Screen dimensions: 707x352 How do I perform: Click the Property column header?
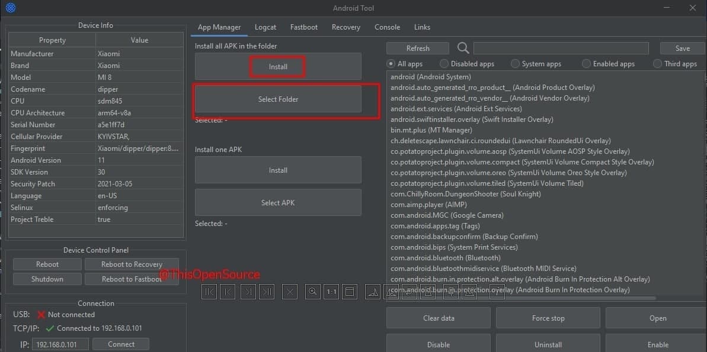coord(52,40)
